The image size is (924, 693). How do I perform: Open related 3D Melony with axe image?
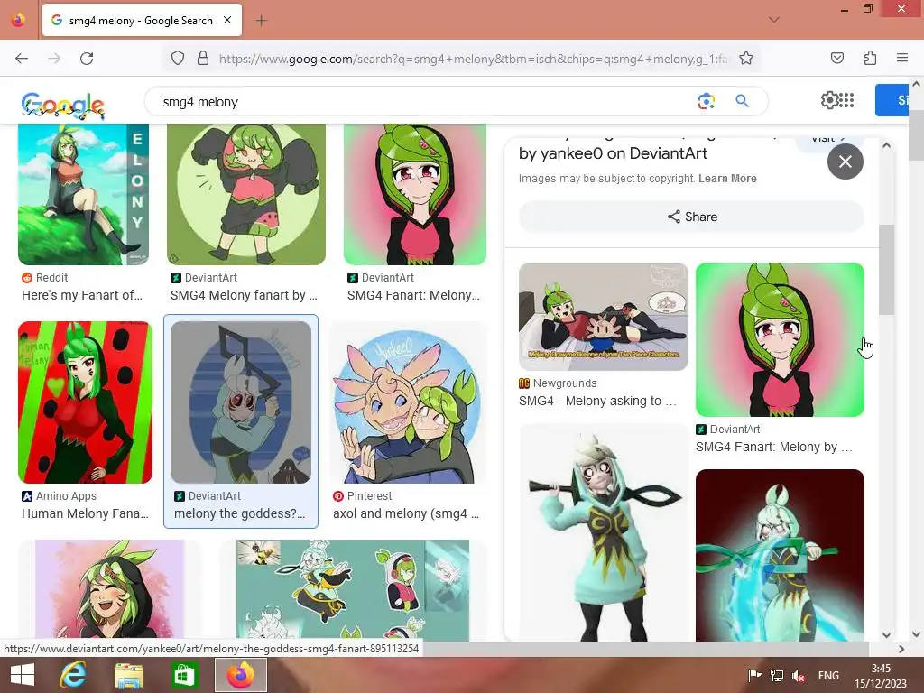coord(604,532)
